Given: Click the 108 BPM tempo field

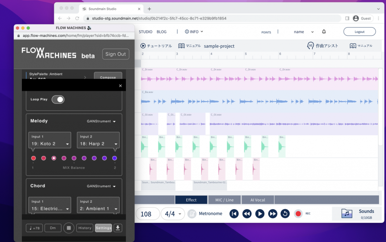Looking at the screenshot, I should [147, 214].
